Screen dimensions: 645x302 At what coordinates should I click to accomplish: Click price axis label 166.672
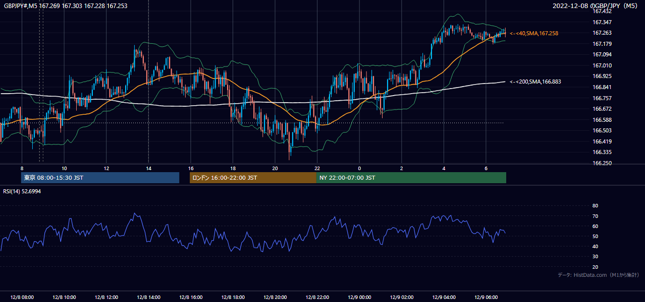click(602, 109)
